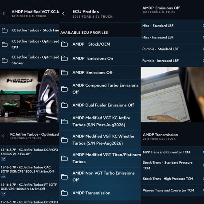Choose Warren Trans and Convertor TCM

point(173,190)
